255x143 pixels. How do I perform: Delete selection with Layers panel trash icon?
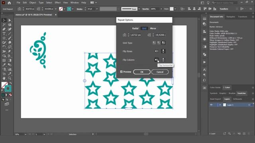tap(249, 133)
